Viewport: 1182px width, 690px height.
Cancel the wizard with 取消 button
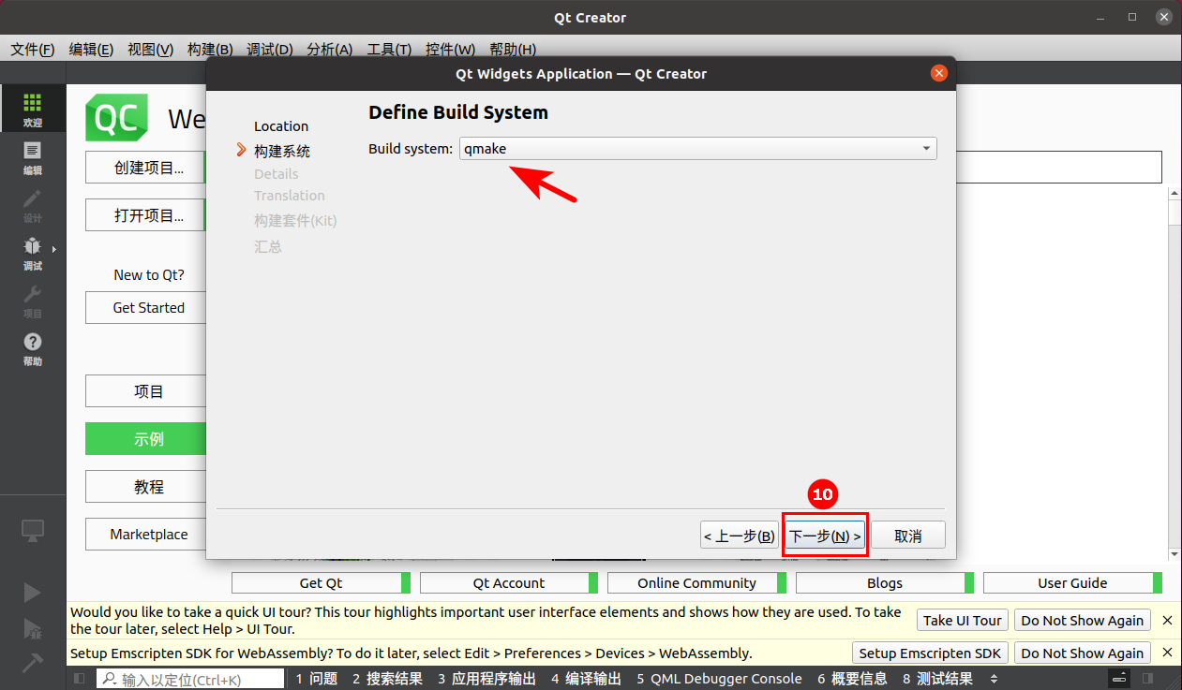[x=908, y=536]
